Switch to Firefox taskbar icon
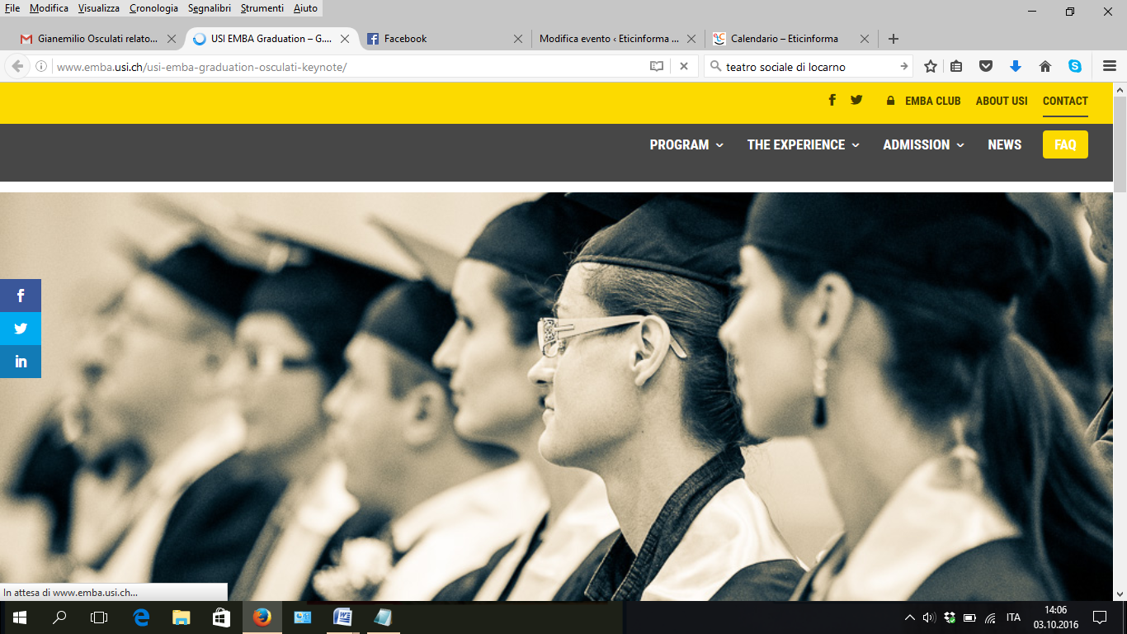The height and width of the screenshot is (634, 1127). pyautogui.click(x=262, y=617)
